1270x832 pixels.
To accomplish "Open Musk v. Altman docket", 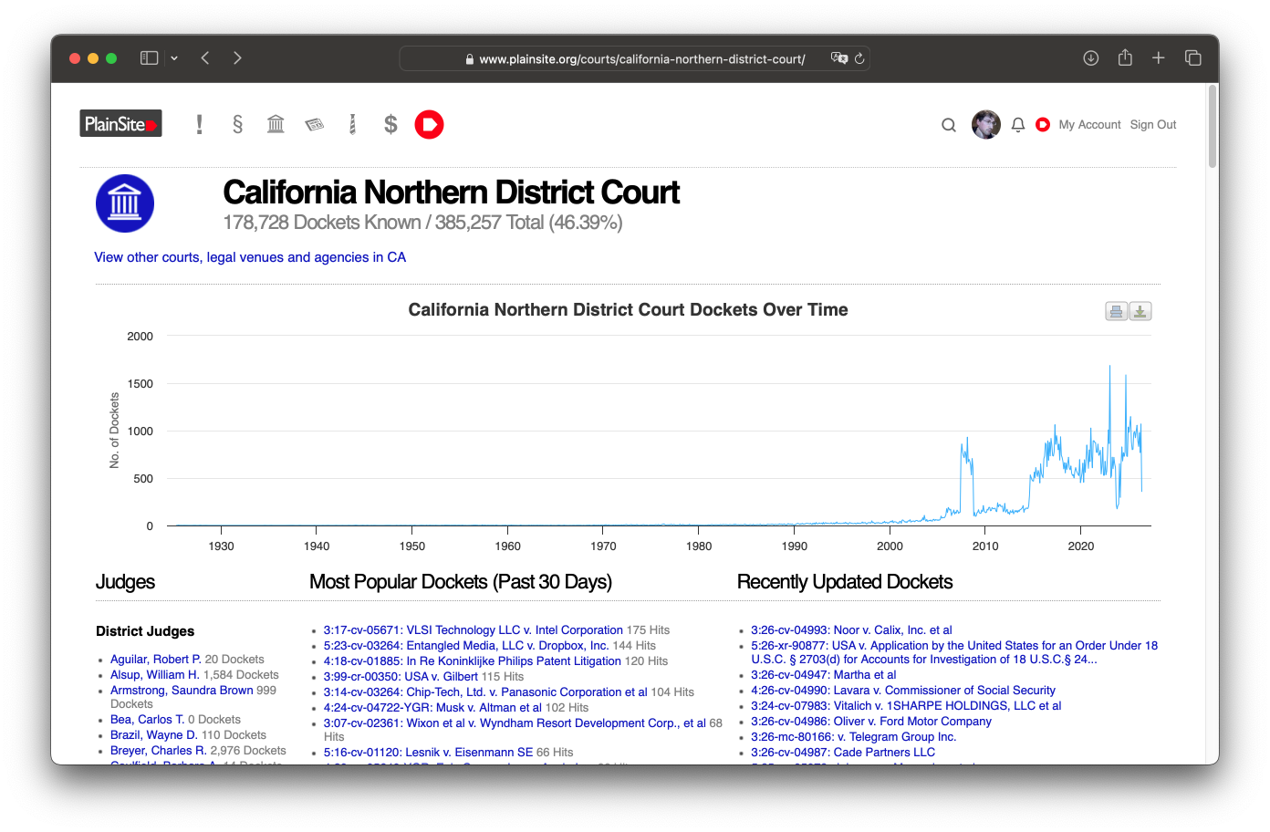I will tap(432, 708).
